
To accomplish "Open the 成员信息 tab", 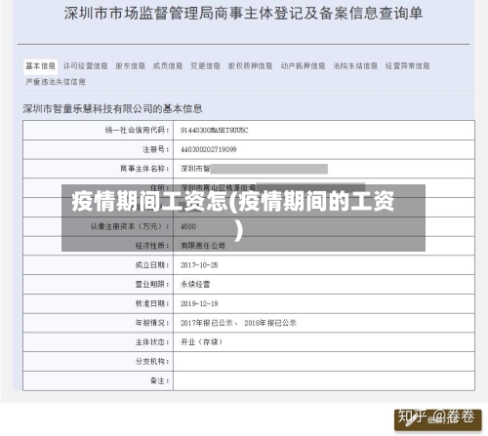I will pyautogui.click(x=168, y=66).
